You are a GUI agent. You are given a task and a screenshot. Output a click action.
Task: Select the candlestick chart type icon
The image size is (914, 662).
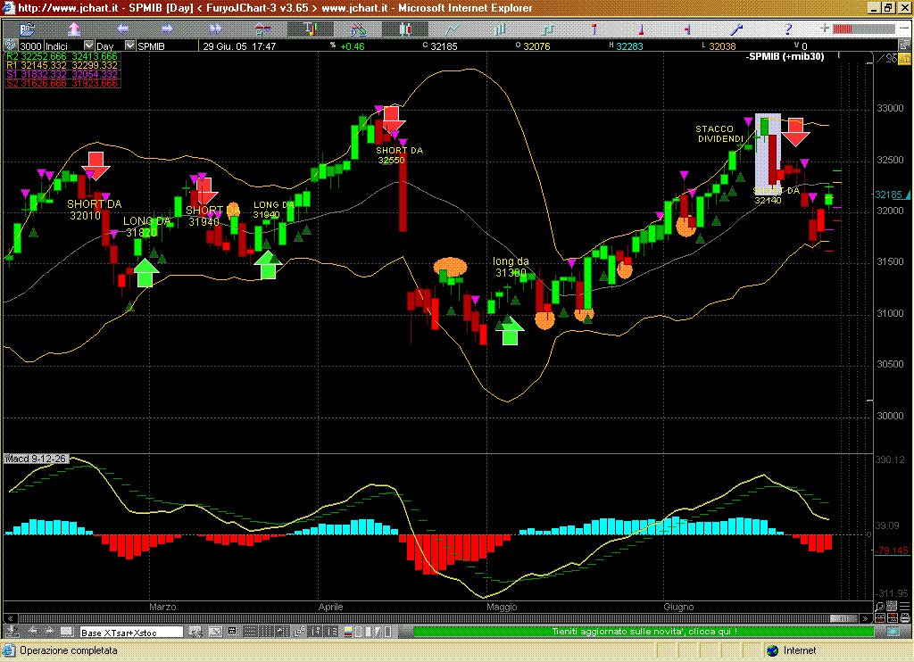(x=405, y=29)
